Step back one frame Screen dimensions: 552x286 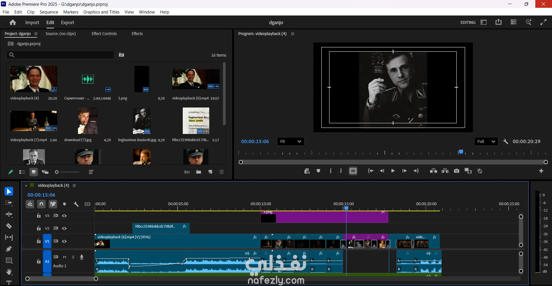[382, 171]
